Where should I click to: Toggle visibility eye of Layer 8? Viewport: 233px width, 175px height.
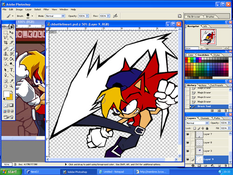[x=188, y=142]
